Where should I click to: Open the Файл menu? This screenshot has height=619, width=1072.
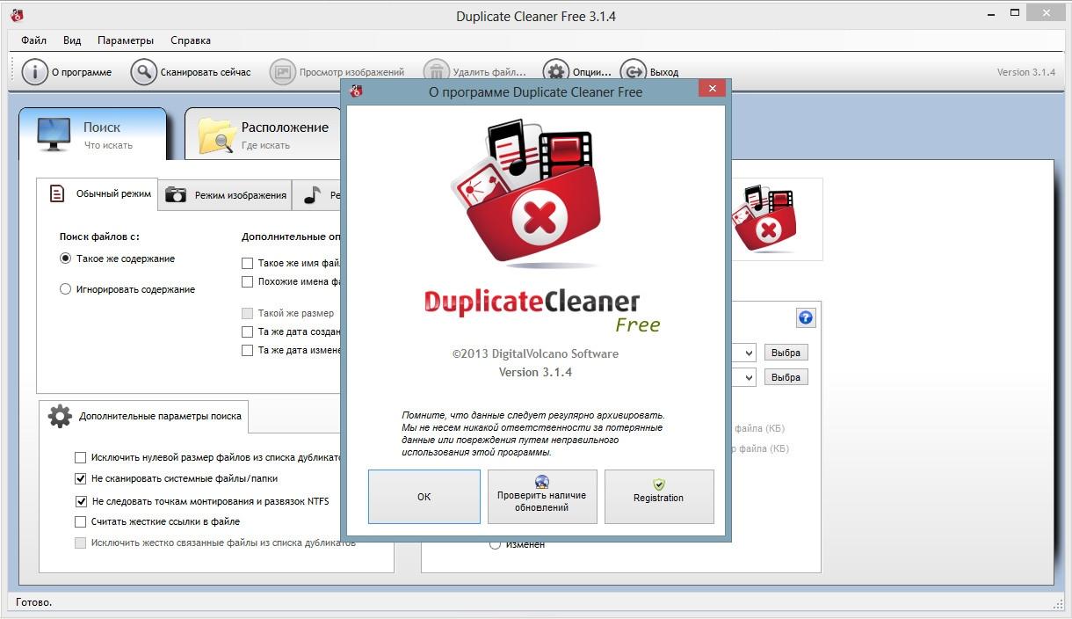click(34, 40)
